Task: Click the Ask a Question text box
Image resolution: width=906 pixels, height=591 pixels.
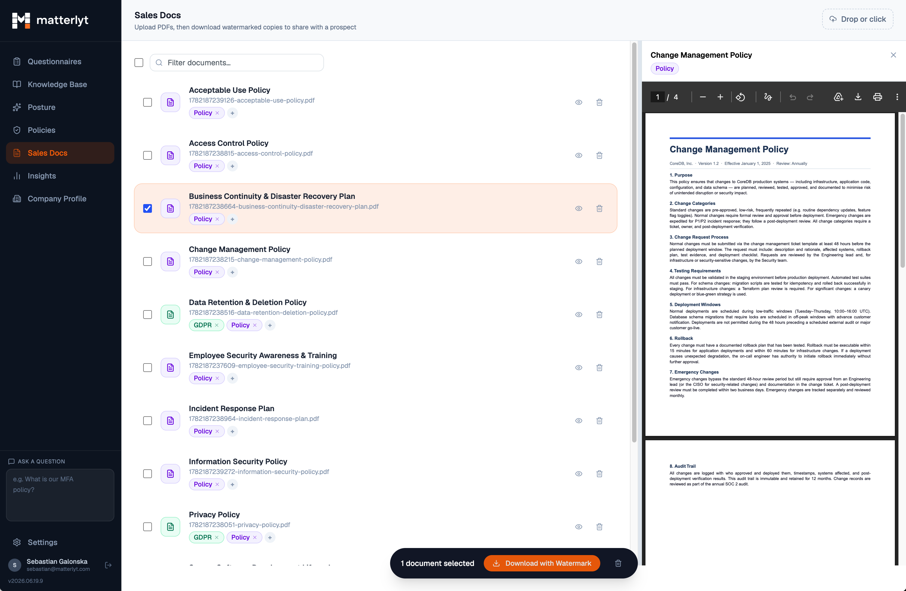Action: [x=60, y=495]
